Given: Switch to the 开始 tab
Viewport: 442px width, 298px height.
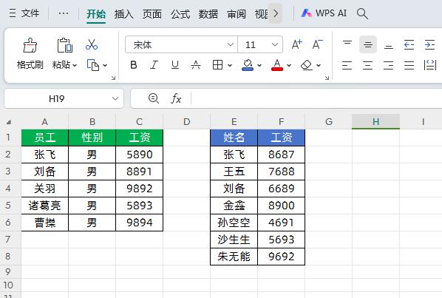Looking at the screenshot, I should [96, 13].
